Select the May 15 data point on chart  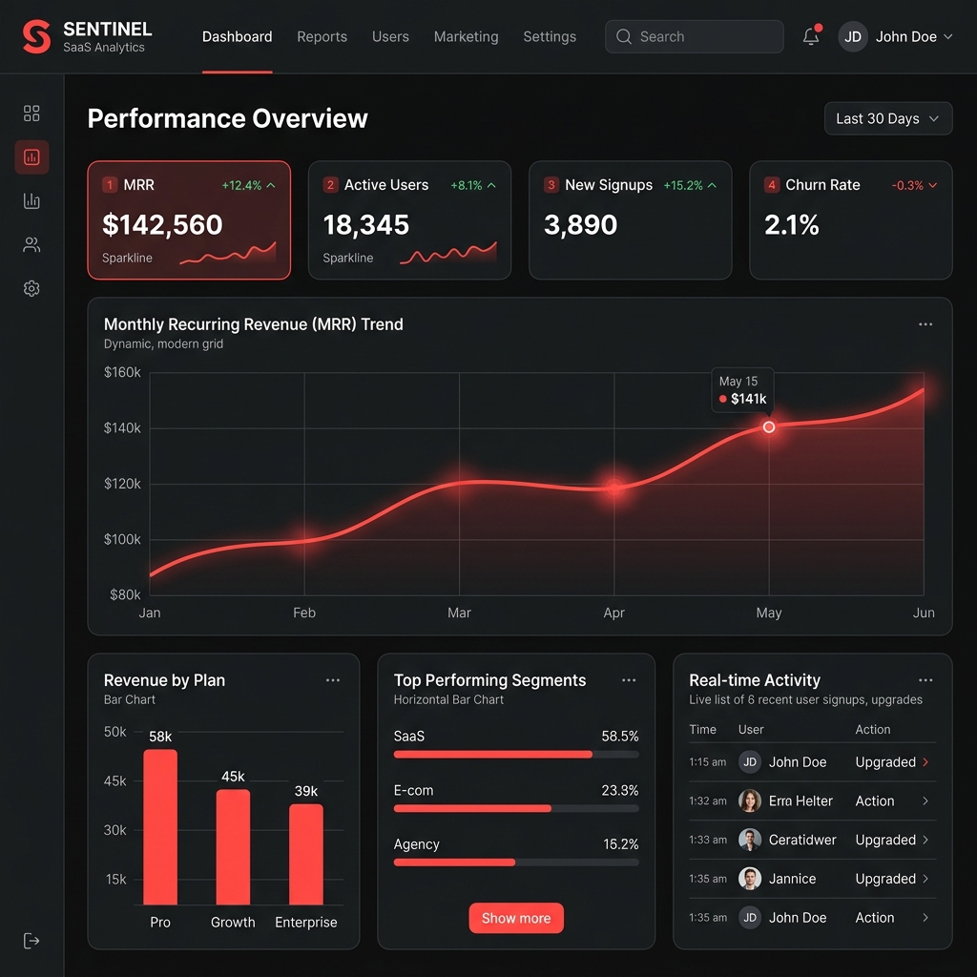[x=769, y=427]
